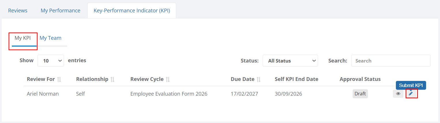This screenshot has width=440, height=123.
Task: Focus the Search input field
Action: [x=391, y=60]
